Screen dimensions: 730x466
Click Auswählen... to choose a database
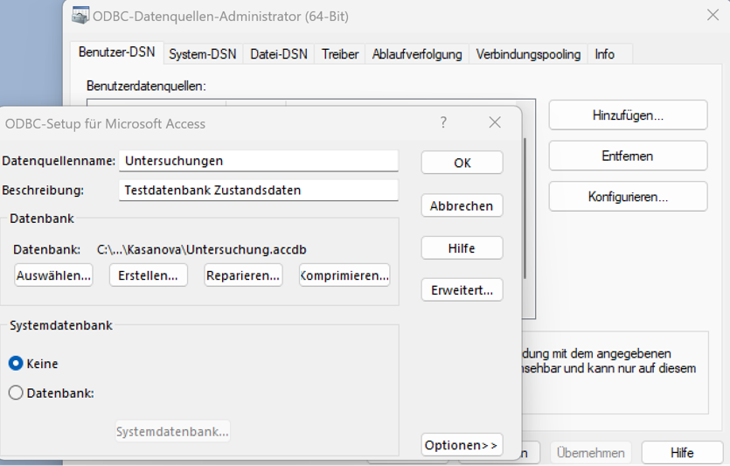point(53,275)
